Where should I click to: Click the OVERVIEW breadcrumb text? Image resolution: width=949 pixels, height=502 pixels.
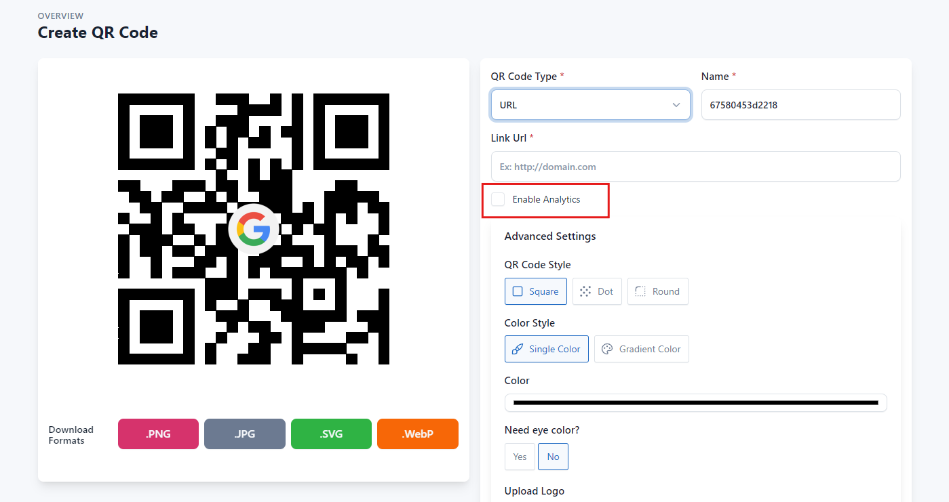pos(62,15)
